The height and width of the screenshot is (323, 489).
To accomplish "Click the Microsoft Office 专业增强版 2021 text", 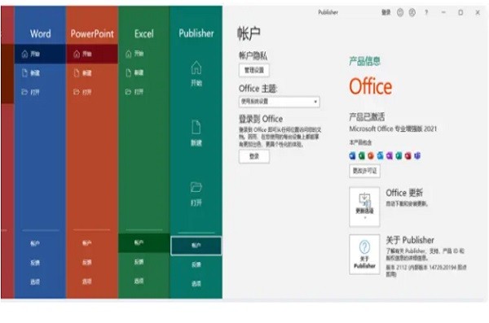I will point(393,129).
